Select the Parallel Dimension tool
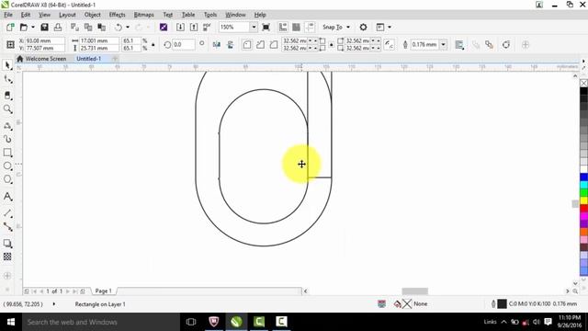The width and height of the screenshot is (588, 331). tap(7, 212)
